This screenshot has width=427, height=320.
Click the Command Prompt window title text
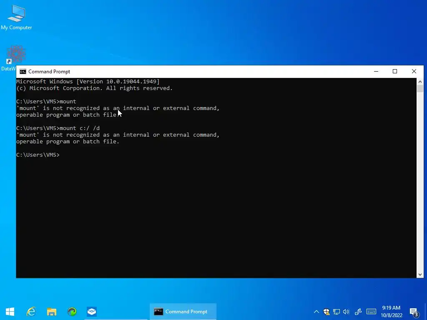coord(49,72)
